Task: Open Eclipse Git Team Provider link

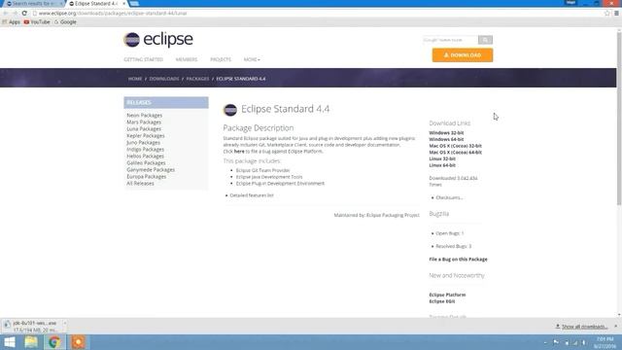Action: click(x=263, y=170)
